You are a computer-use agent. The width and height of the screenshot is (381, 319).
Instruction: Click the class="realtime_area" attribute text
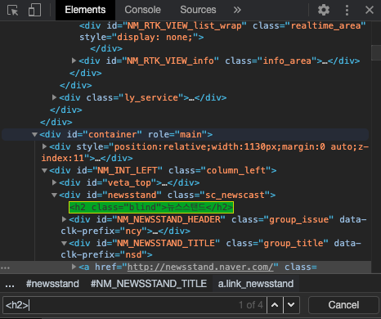pos(309,26)
